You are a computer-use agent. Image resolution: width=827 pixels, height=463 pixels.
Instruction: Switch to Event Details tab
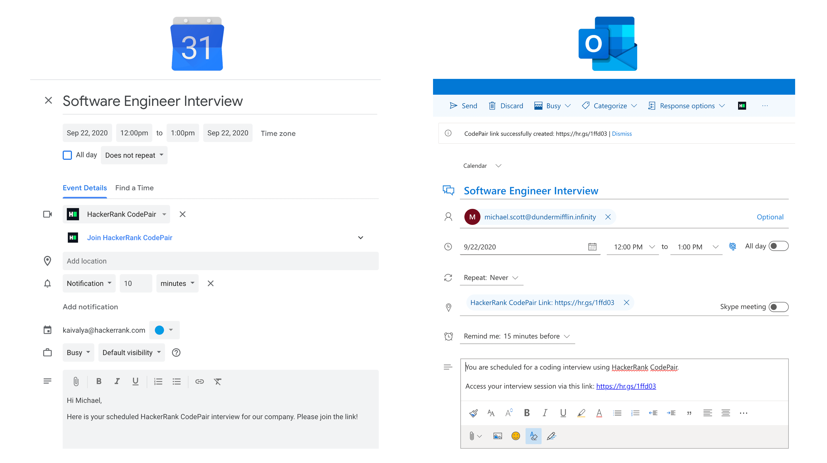[x=85, y=188]
